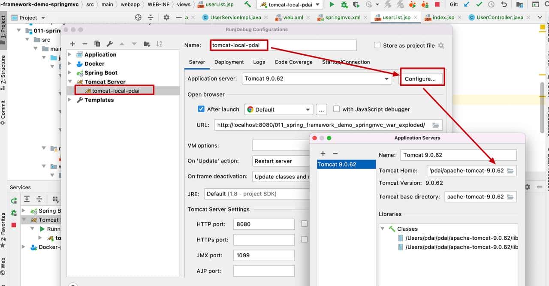The height and width of the screenshot is (286, 549).
Task: Switch to the Deployment tab
Action: [229, 62]
